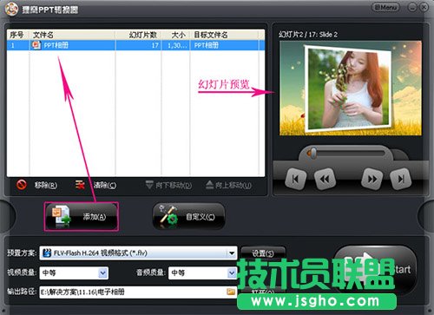Jump to last slide in preview

[400, 179]
